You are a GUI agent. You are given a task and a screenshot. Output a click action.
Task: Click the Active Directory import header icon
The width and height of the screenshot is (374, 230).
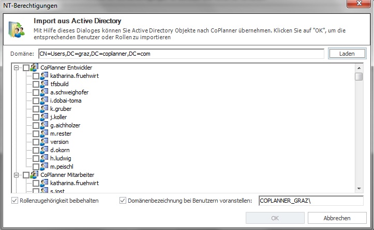pyautogui.click(x=17, y=29)
